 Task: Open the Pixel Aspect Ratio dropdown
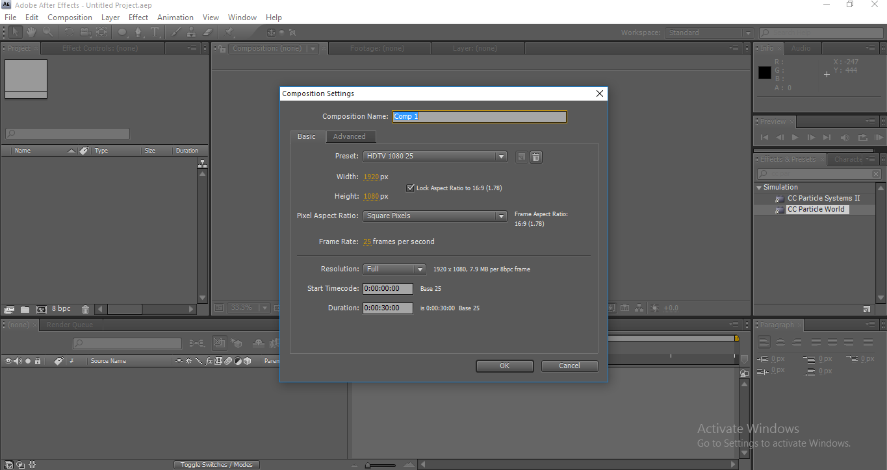point(435,216)
